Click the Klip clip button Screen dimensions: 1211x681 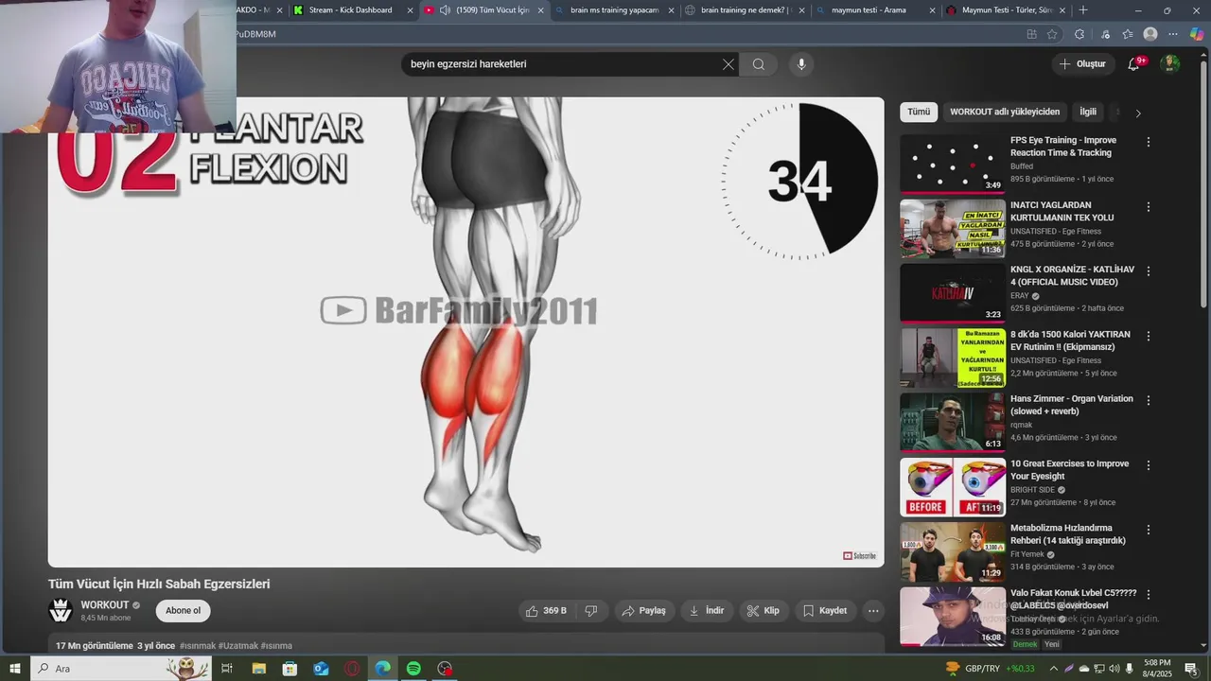pyautogui.click(x=763, y=611)
